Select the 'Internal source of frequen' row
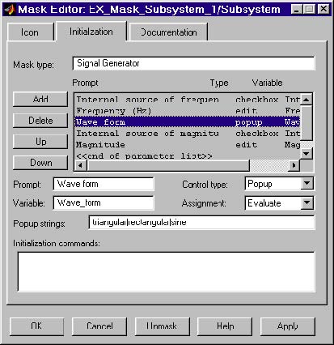The image size is (334, 345). (x=188, y=100)
